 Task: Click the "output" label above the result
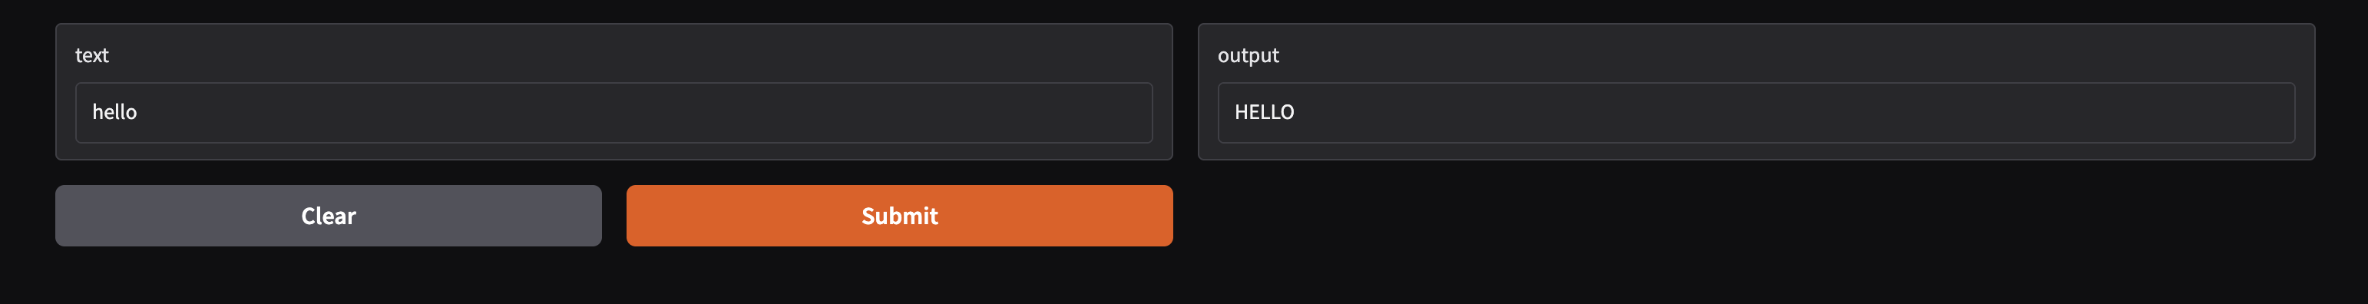[x=1248, y=55]
